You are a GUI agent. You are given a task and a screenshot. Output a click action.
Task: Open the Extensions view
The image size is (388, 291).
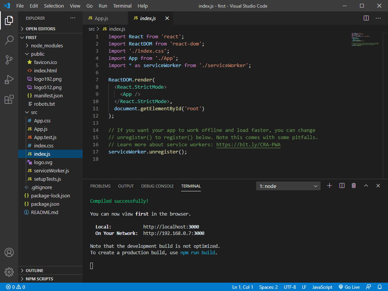(9, 100)
